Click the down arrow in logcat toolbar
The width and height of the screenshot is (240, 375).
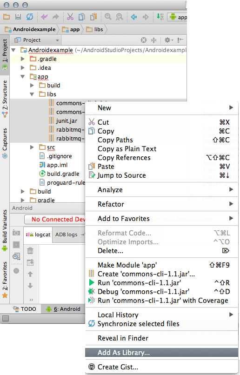coord(30,286)
